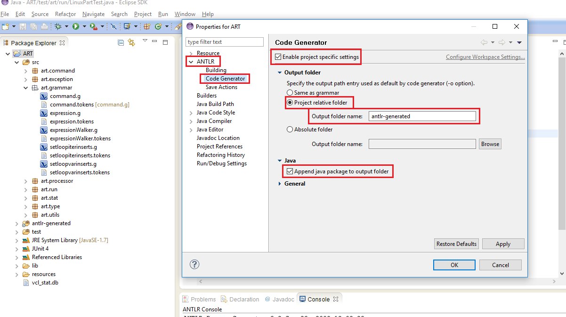The width and height of the screenshot is (566, 317).
Task: Click Link with Editor icon
Action: coord(131,42)
